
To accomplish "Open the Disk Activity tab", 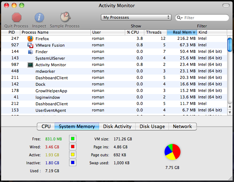I will [117, 127].
